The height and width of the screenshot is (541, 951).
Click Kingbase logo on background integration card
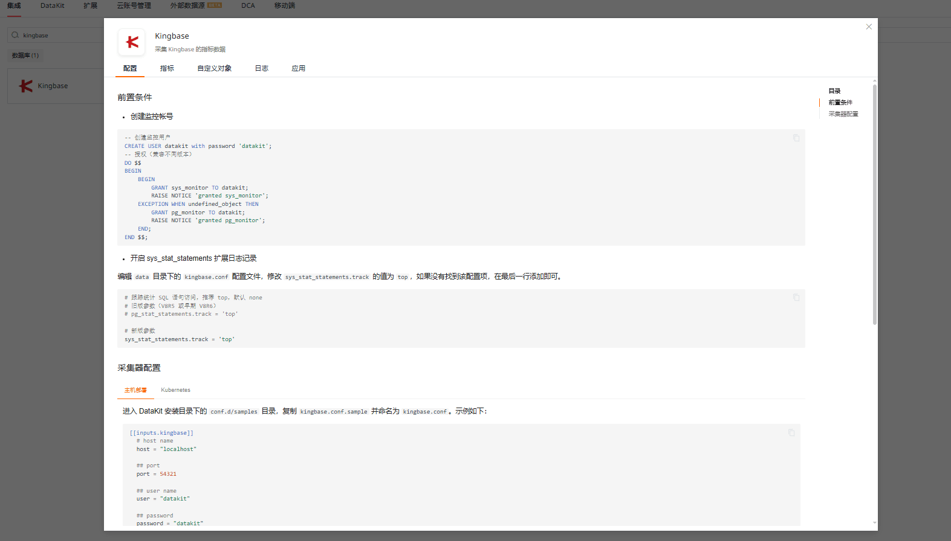25,86
